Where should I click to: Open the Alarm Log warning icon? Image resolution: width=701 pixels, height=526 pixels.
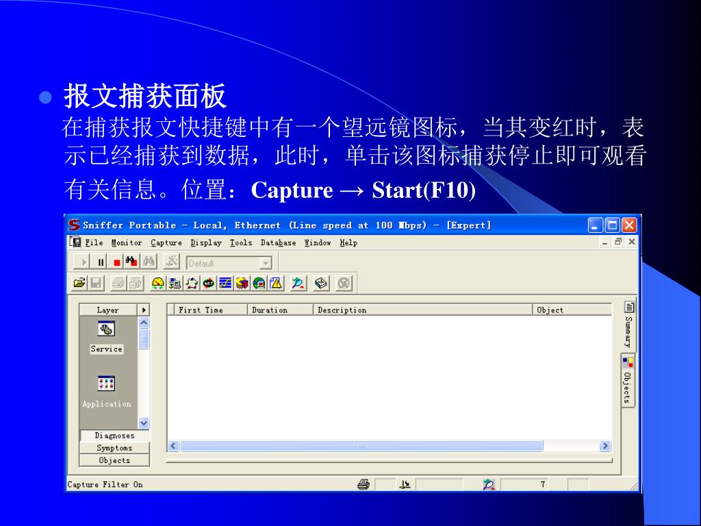(x=276, y=283)
